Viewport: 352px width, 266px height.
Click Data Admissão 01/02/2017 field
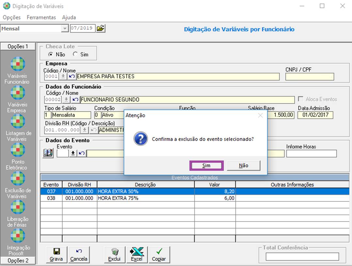point(315,115)
